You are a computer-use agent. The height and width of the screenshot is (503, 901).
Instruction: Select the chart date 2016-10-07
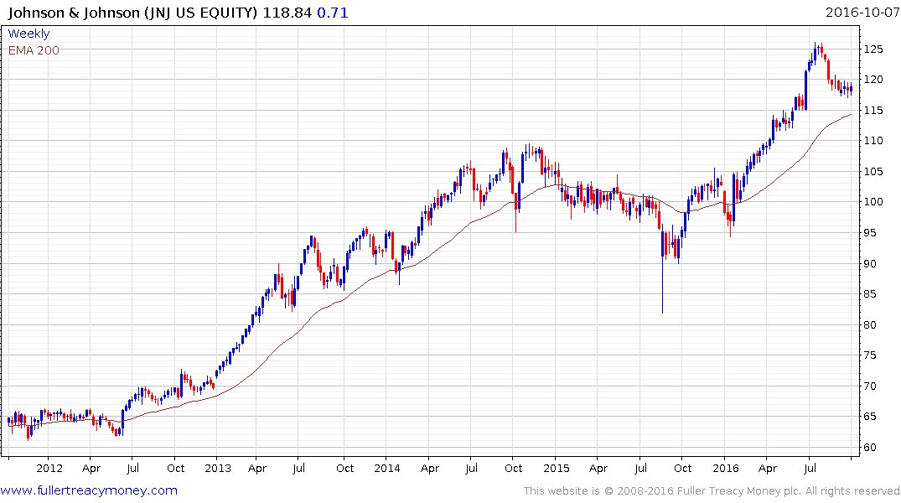[x=862, y=13]
